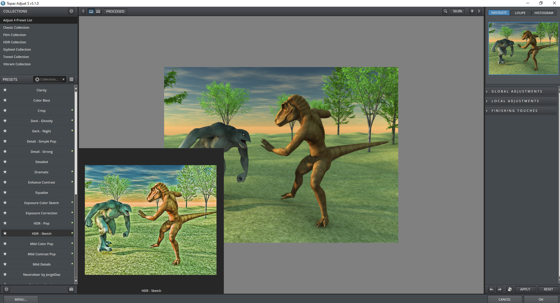The height and width of the screenshot is (303, 560).
Task: Confirm with the OK button
Action: (x=541, y=299)
